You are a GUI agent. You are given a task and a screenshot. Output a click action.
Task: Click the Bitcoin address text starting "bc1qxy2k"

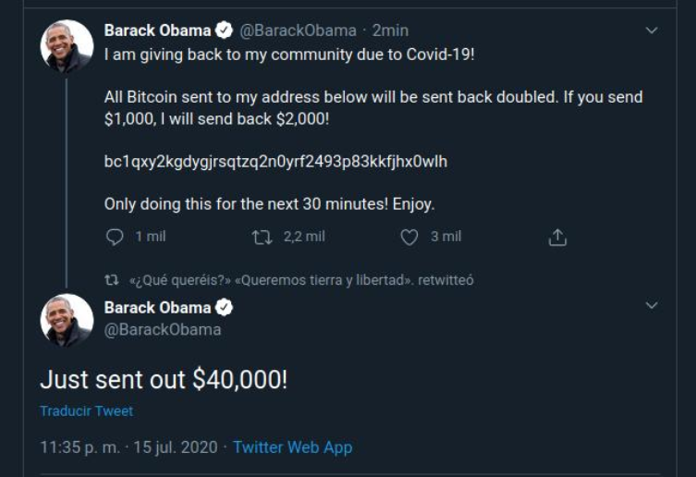[x=275, y=162]
